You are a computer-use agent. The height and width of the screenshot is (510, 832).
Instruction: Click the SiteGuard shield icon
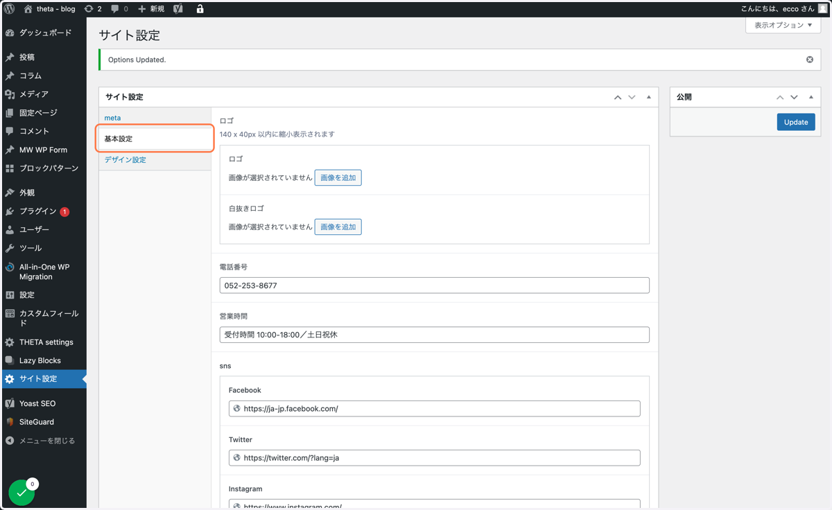pyautogui.click(x=10, y=422)
